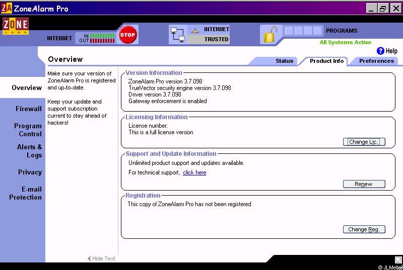Open the Overview panel in sidebar
Image resolution: width=403 pixels, height=270 pixels.
(27, 87)
